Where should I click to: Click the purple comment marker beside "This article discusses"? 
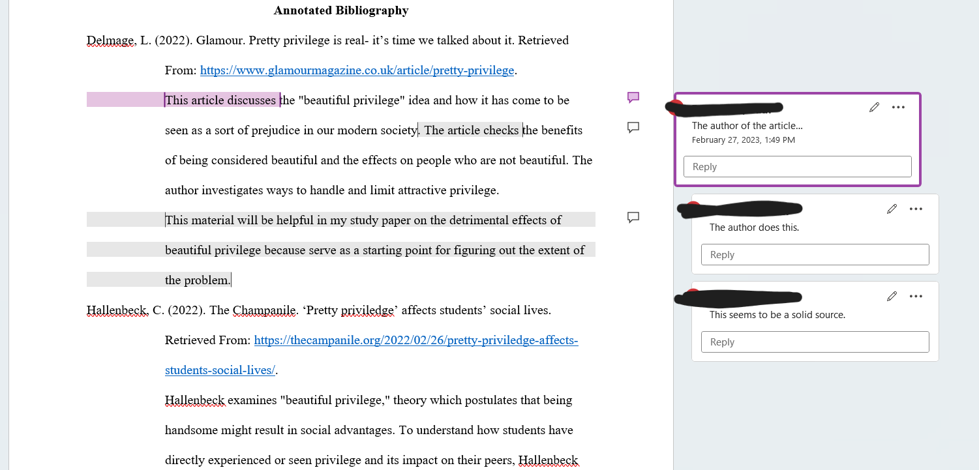[x=633, y=98]
